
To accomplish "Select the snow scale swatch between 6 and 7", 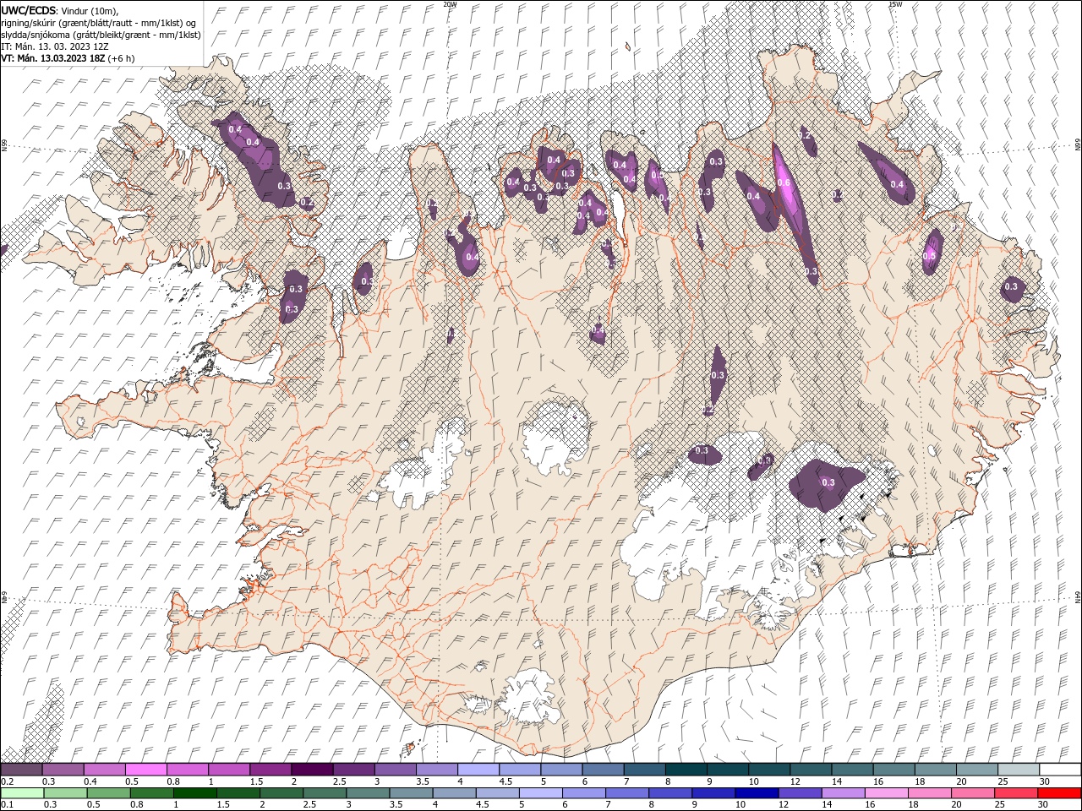I will point(604,770).
